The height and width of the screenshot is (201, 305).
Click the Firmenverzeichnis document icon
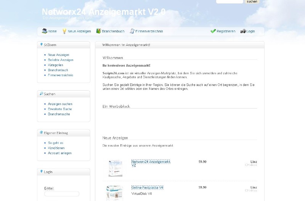tap(132, 31)
